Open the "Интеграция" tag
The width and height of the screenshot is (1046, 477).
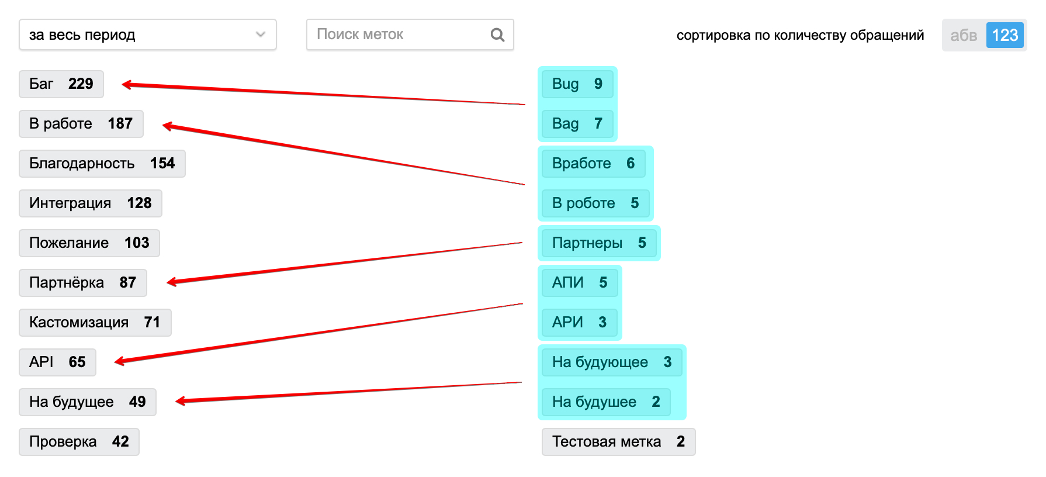click(x=91, y=203)
